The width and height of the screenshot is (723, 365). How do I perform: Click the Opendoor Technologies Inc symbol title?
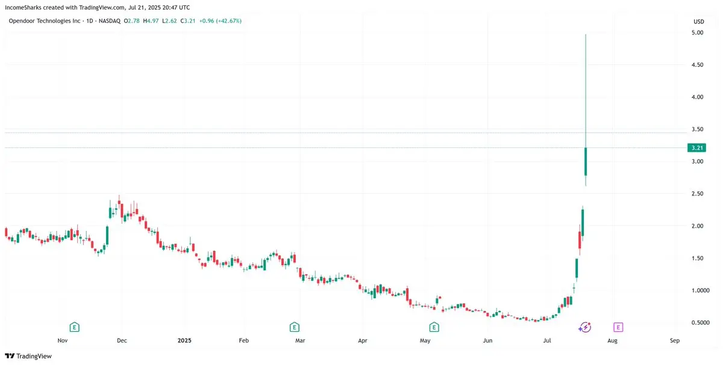[45, 21]
